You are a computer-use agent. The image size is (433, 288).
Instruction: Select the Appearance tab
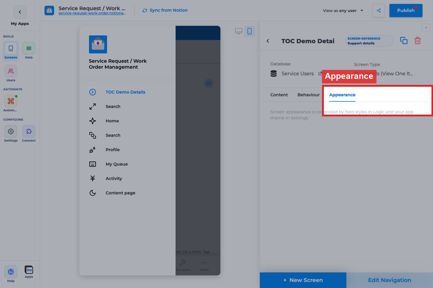click(x=342, y=95)
